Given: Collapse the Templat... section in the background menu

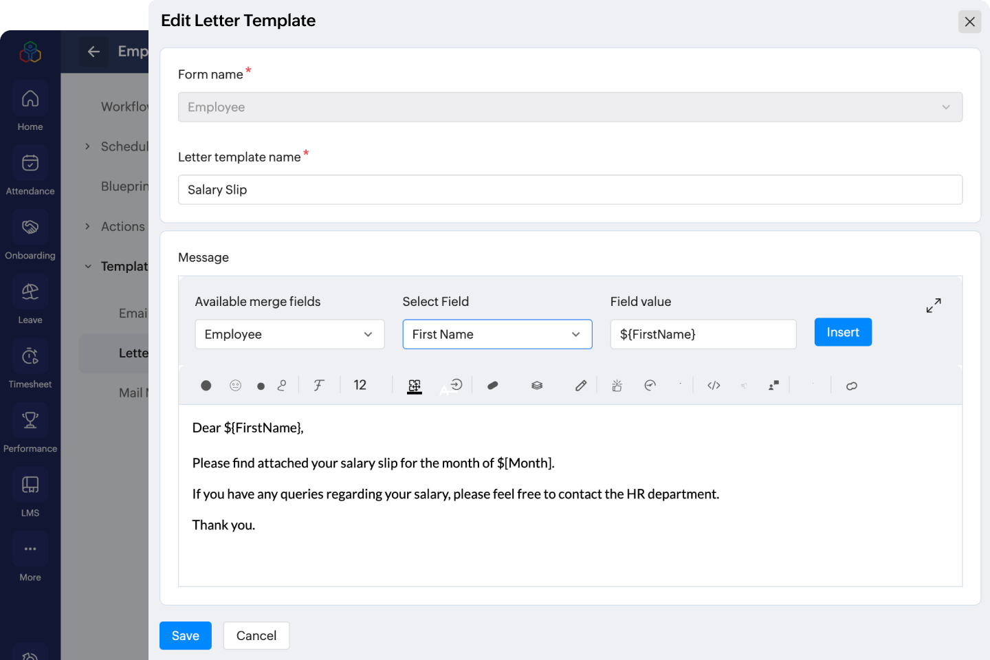Looking at the screenshot, I should (87, 266).
